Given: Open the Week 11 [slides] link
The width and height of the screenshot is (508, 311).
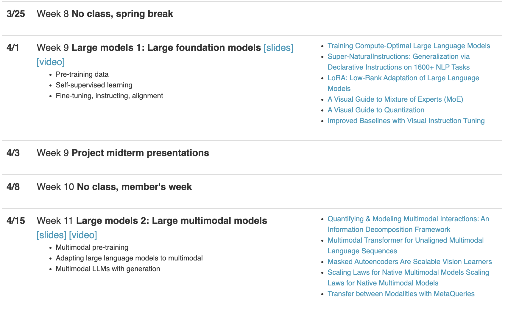Looking at the screenshot, I should point(52,235).
